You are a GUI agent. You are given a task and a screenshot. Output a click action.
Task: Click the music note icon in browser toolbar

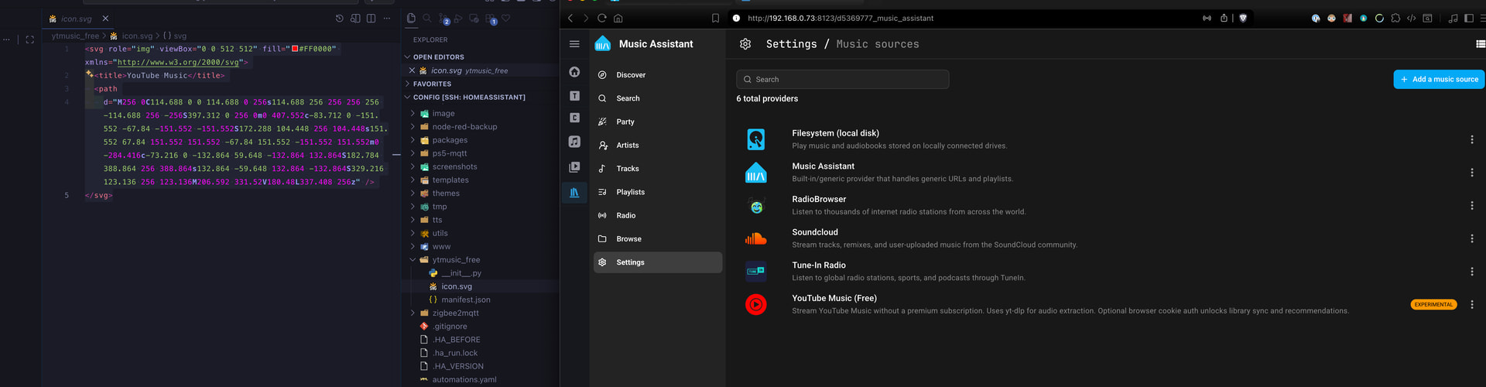1453,19
